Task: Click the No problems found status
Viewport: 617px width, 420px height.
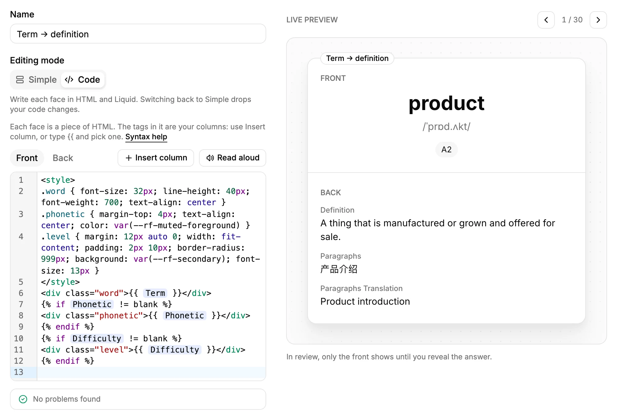Action: (x=138, y=399)
